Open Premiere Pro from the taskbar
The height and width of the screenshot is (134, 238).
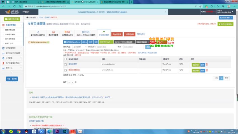click(57, 131)
